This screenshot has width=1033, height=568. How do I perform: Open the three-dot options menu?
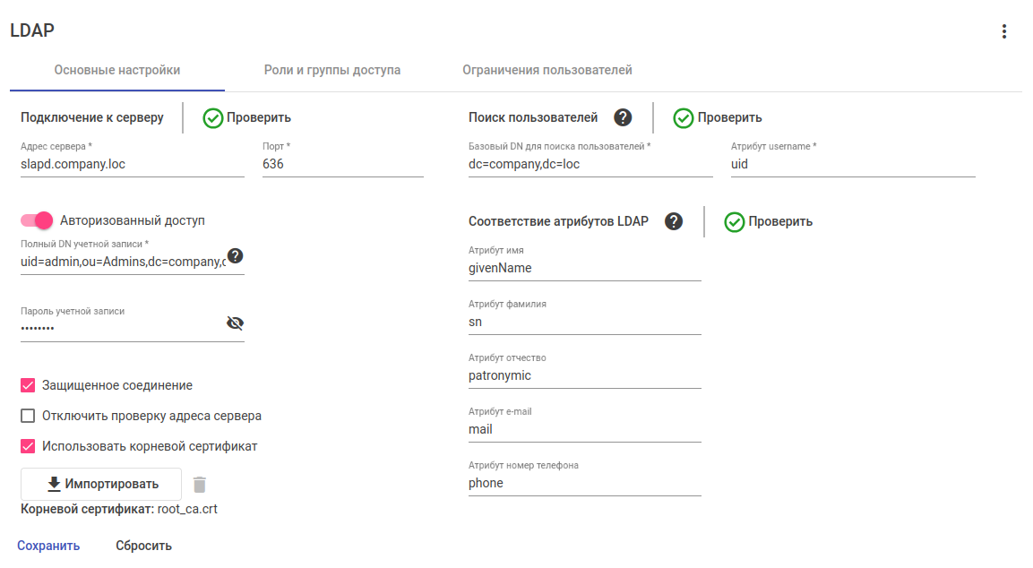1004,31
